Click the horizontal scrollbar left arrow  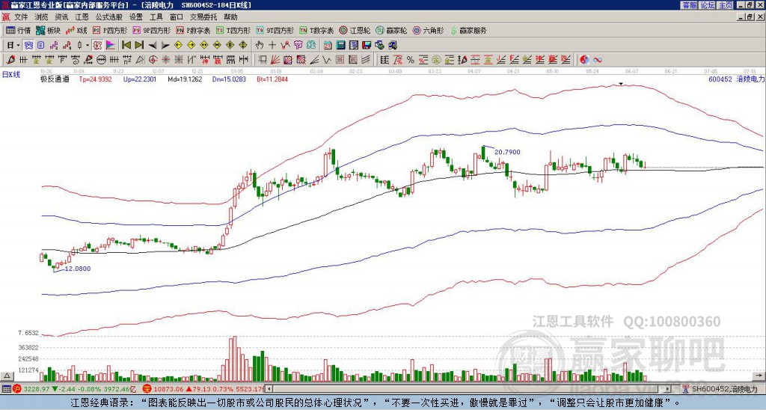coord(269,389)
